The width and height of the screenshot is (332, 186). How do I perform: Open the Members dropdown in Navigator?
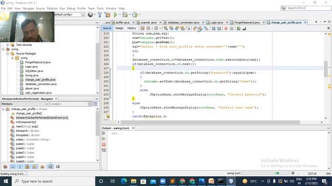coord(25,104)
